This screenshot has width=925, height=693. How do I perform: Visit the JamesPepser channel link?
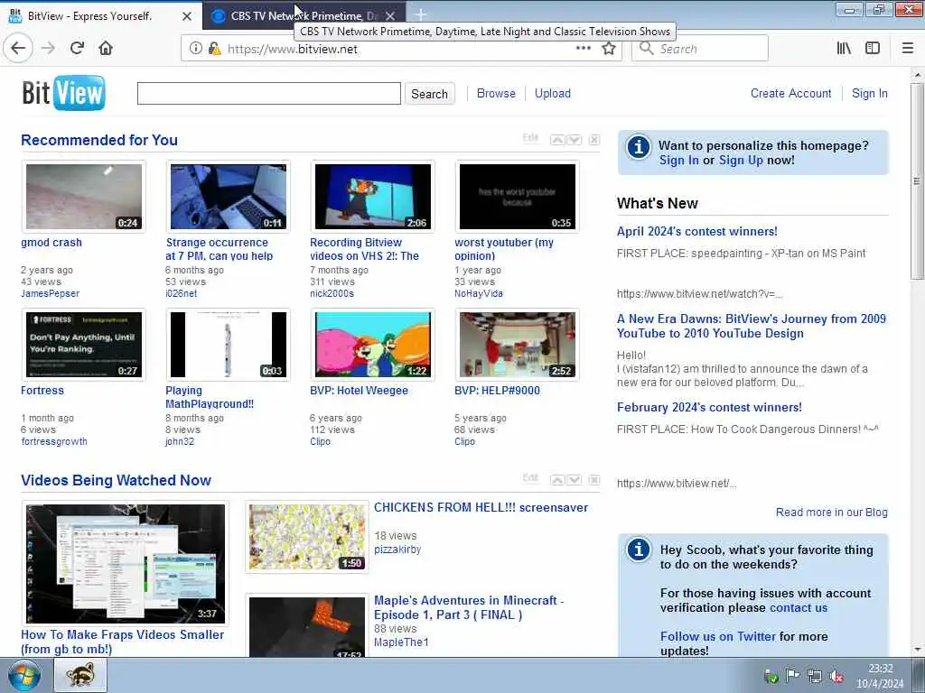pos(51,293)
